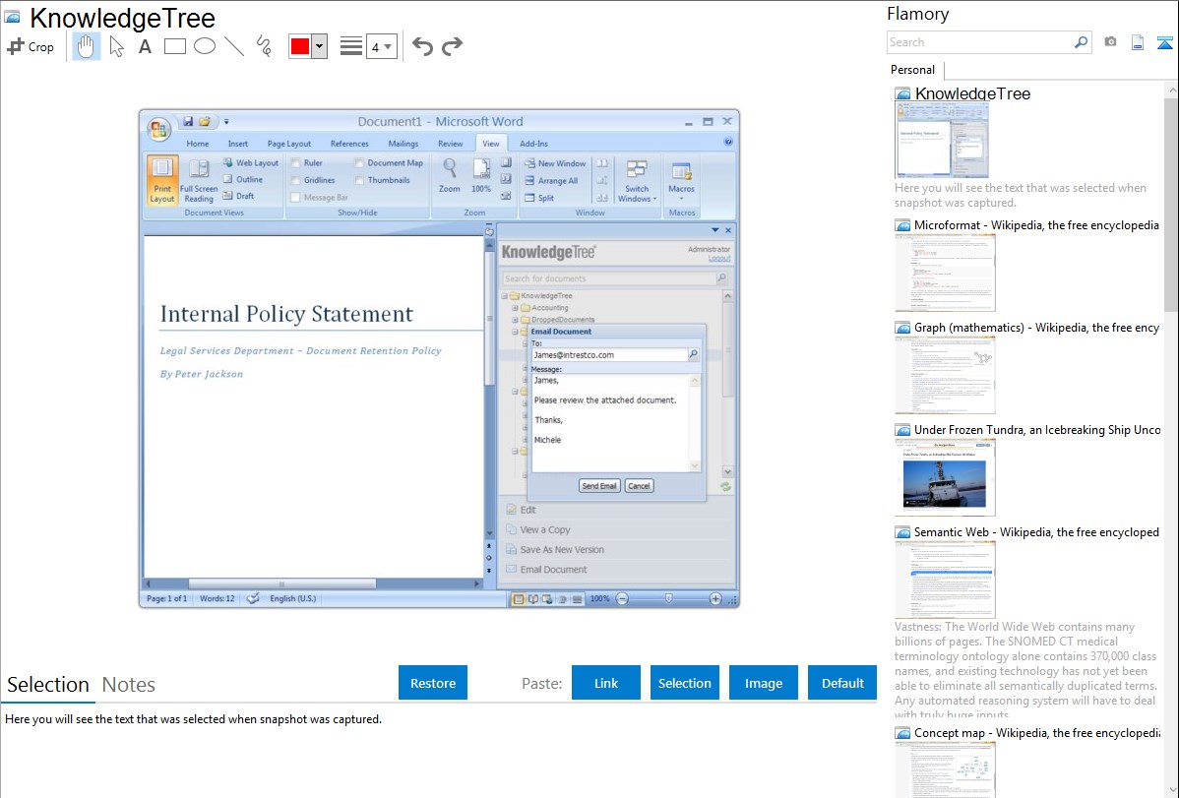The height and width of the screenshot is (798, 1179).
Task: Open the Concept map - Wikipedia snapshot title
Action: pos(1037,732)
